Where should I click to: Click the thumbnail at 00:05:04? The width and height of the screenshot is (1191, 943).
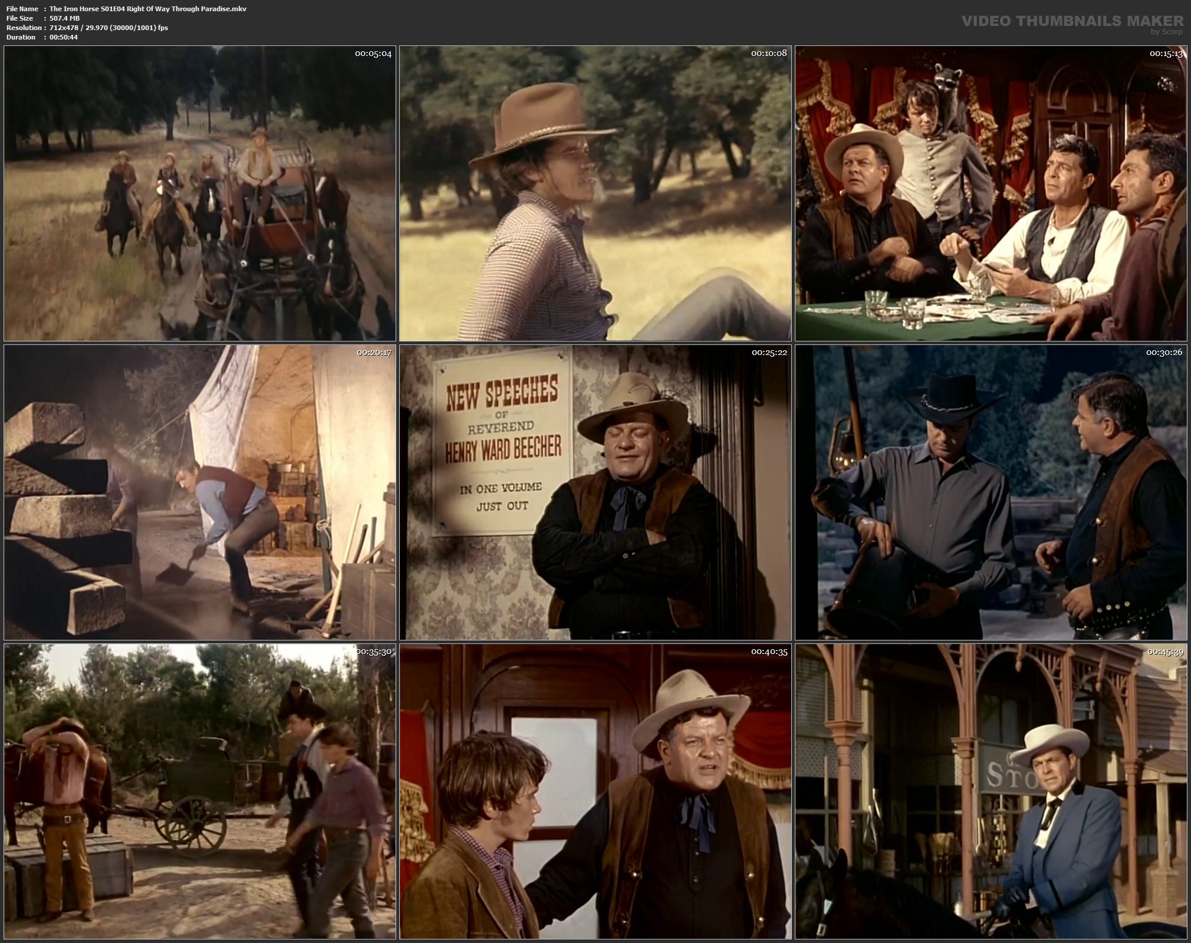[x=200, y=193]
